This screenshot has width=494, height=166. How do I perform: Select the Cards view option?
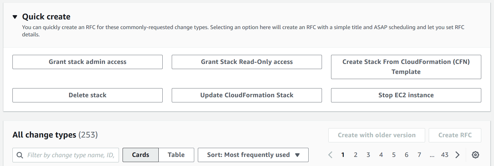[x=140, y=155]
